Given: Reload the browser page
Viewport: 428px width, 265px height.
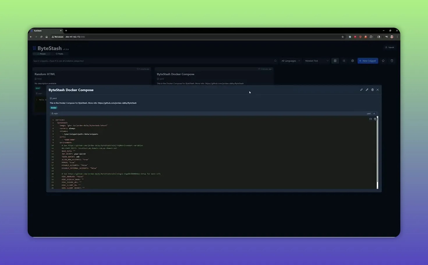Looking at the screenshot, I should [x=41, y=37].
